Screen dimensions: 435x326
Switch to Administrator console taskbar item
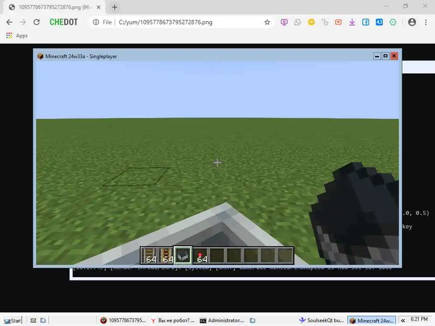(222, 320)
